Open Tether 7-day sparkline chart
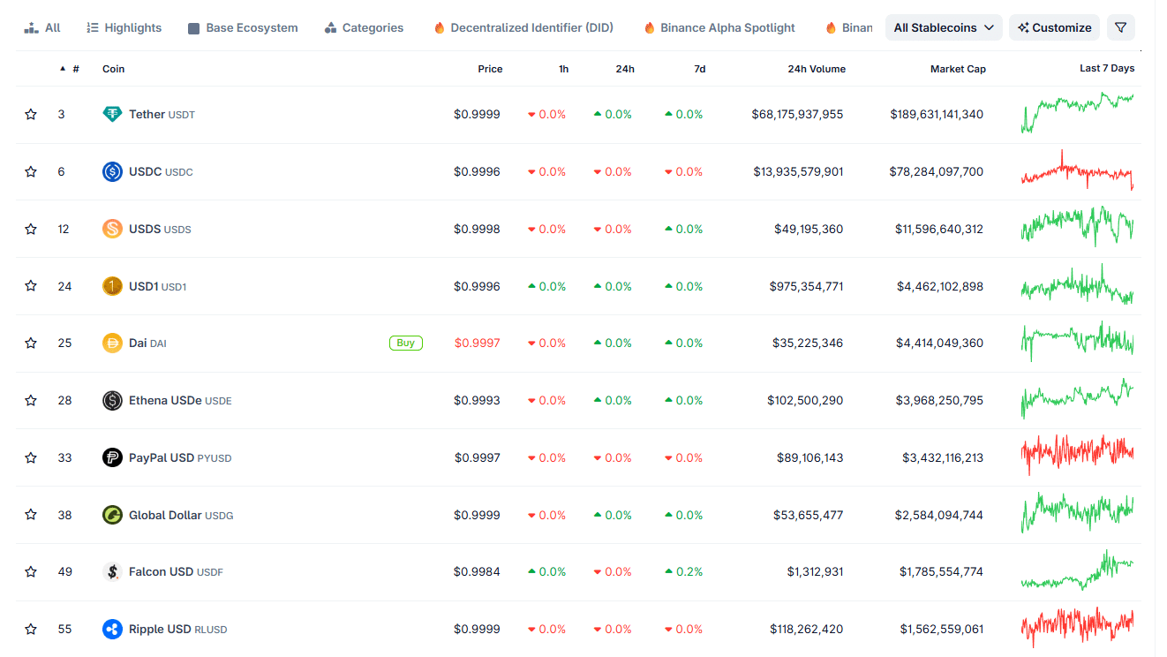Viewport: 1167px width, 657px height. [x=1077, y=114]
